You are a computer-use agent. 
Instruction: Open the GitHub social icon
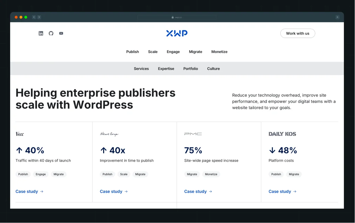pos(51,33)
